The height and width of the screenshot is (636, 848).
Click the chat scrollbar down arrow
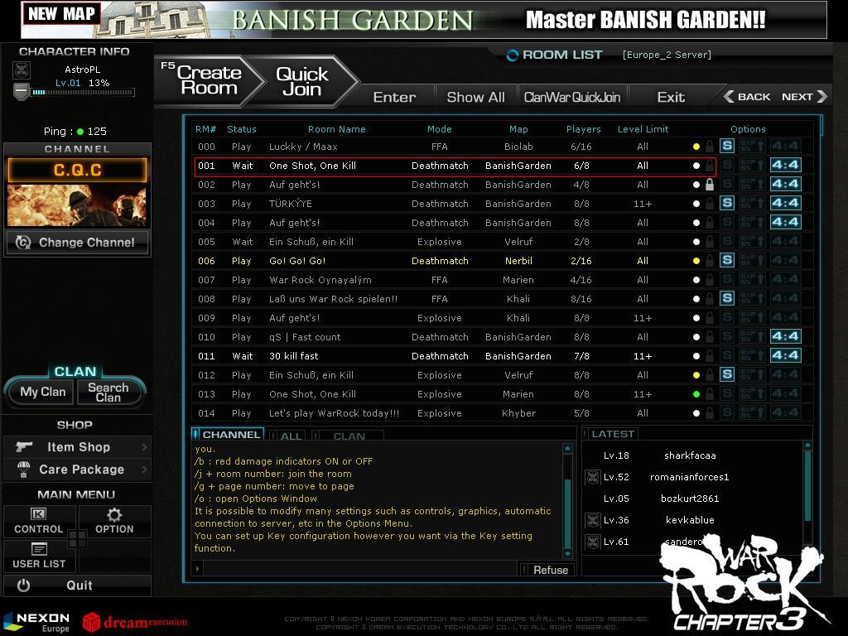(x=567, y=553)
